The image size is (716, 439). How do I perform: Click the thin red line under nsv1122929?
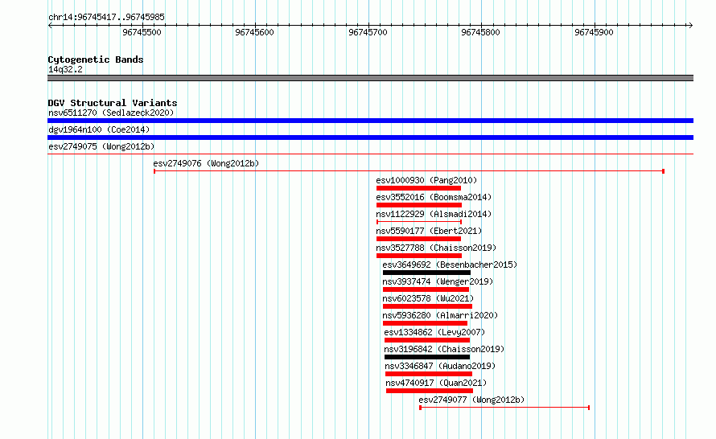pos(419,222)
